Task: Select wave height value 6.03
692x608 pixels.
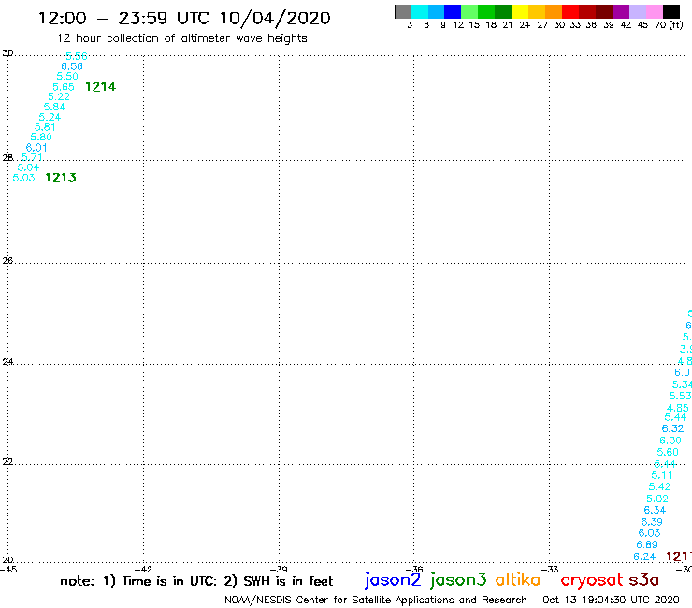Action: point(649,533)
